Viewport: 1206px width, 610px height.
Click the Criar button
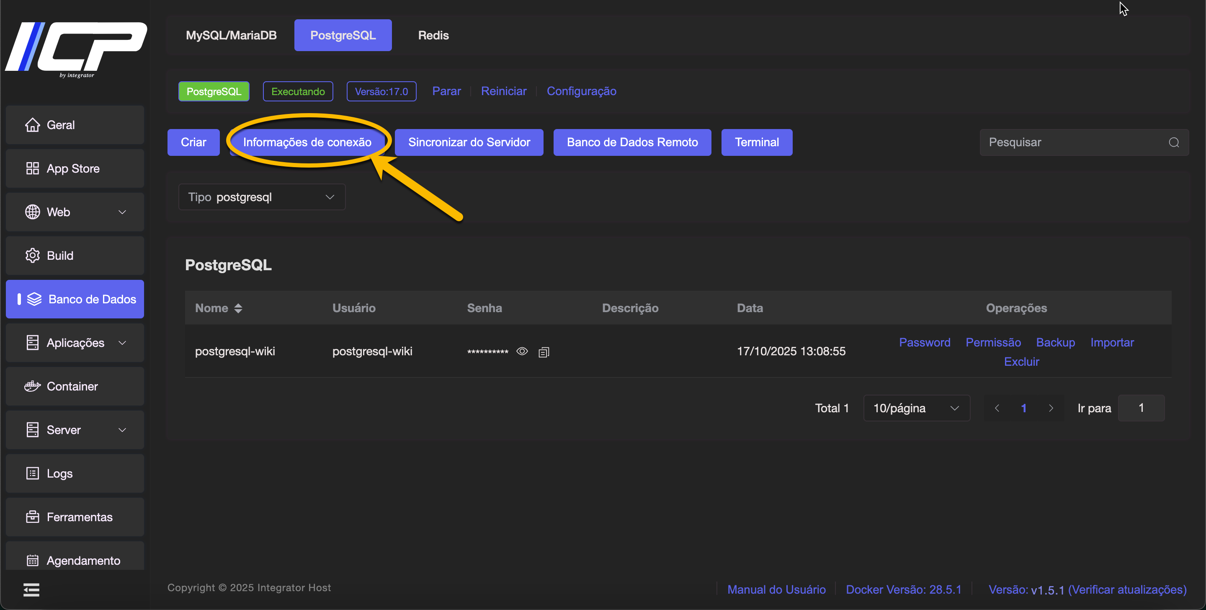coord(193,142)
